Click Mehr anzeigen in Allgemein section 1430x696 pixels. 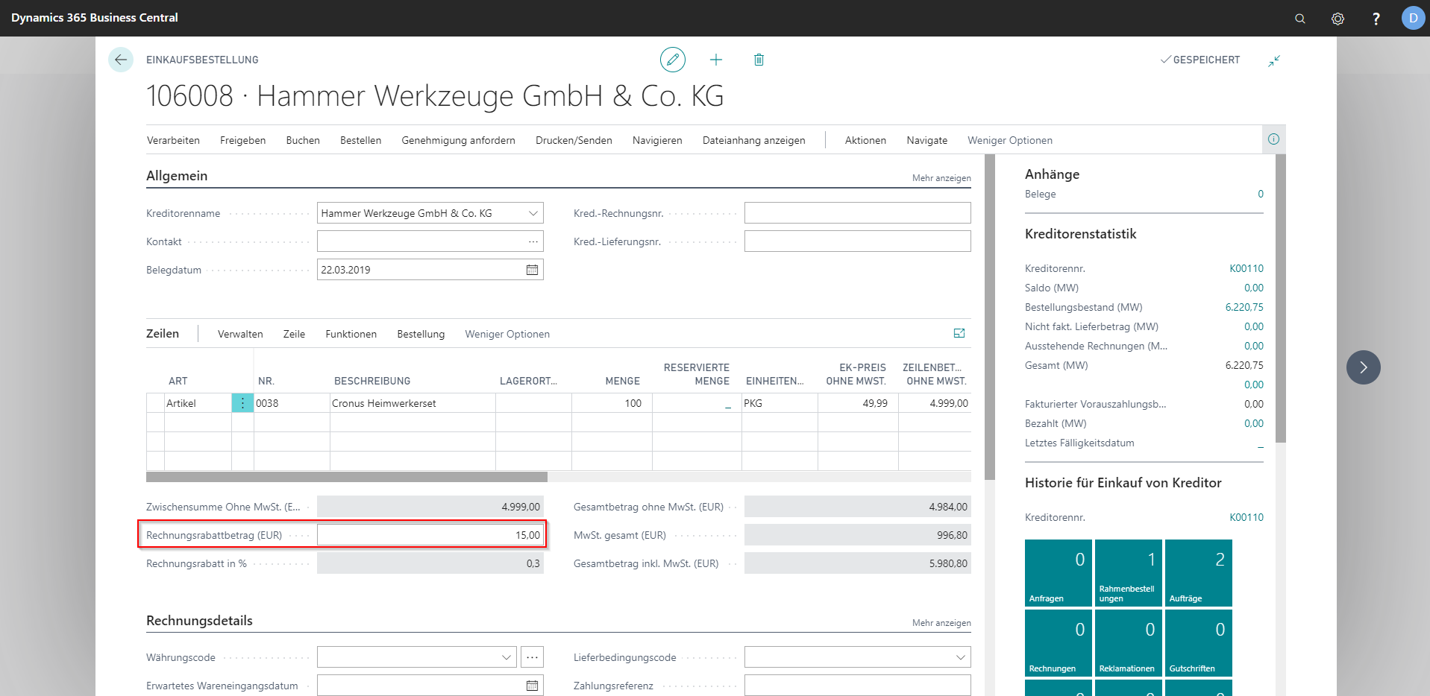[941, 178]
